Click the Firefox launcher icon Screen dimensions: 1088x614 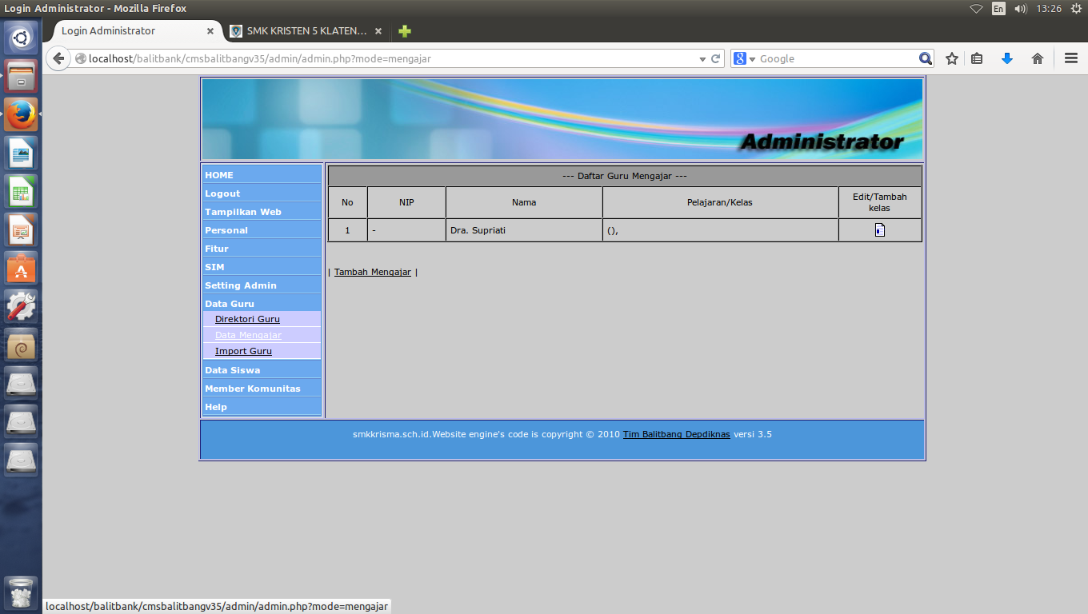pos(21,114)
